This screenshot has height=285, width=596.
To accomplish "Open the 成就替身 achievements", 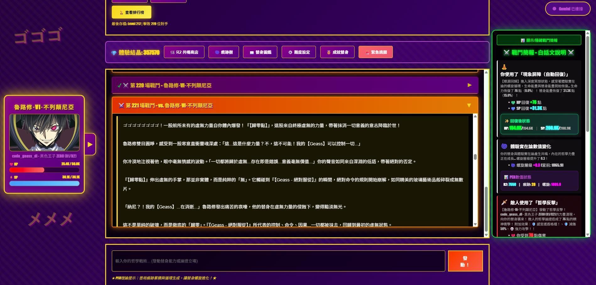I will coord(337,52).
